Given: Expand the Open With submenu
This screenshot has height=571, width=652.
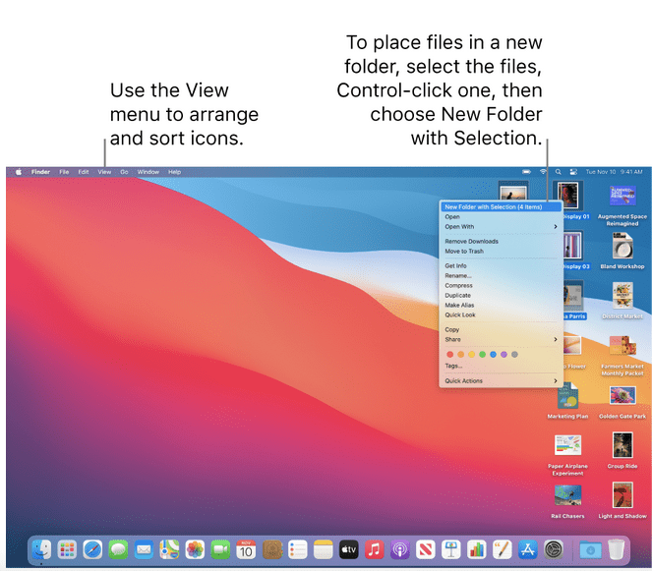Looking at the screenshot, I should [x=502, y=226].
